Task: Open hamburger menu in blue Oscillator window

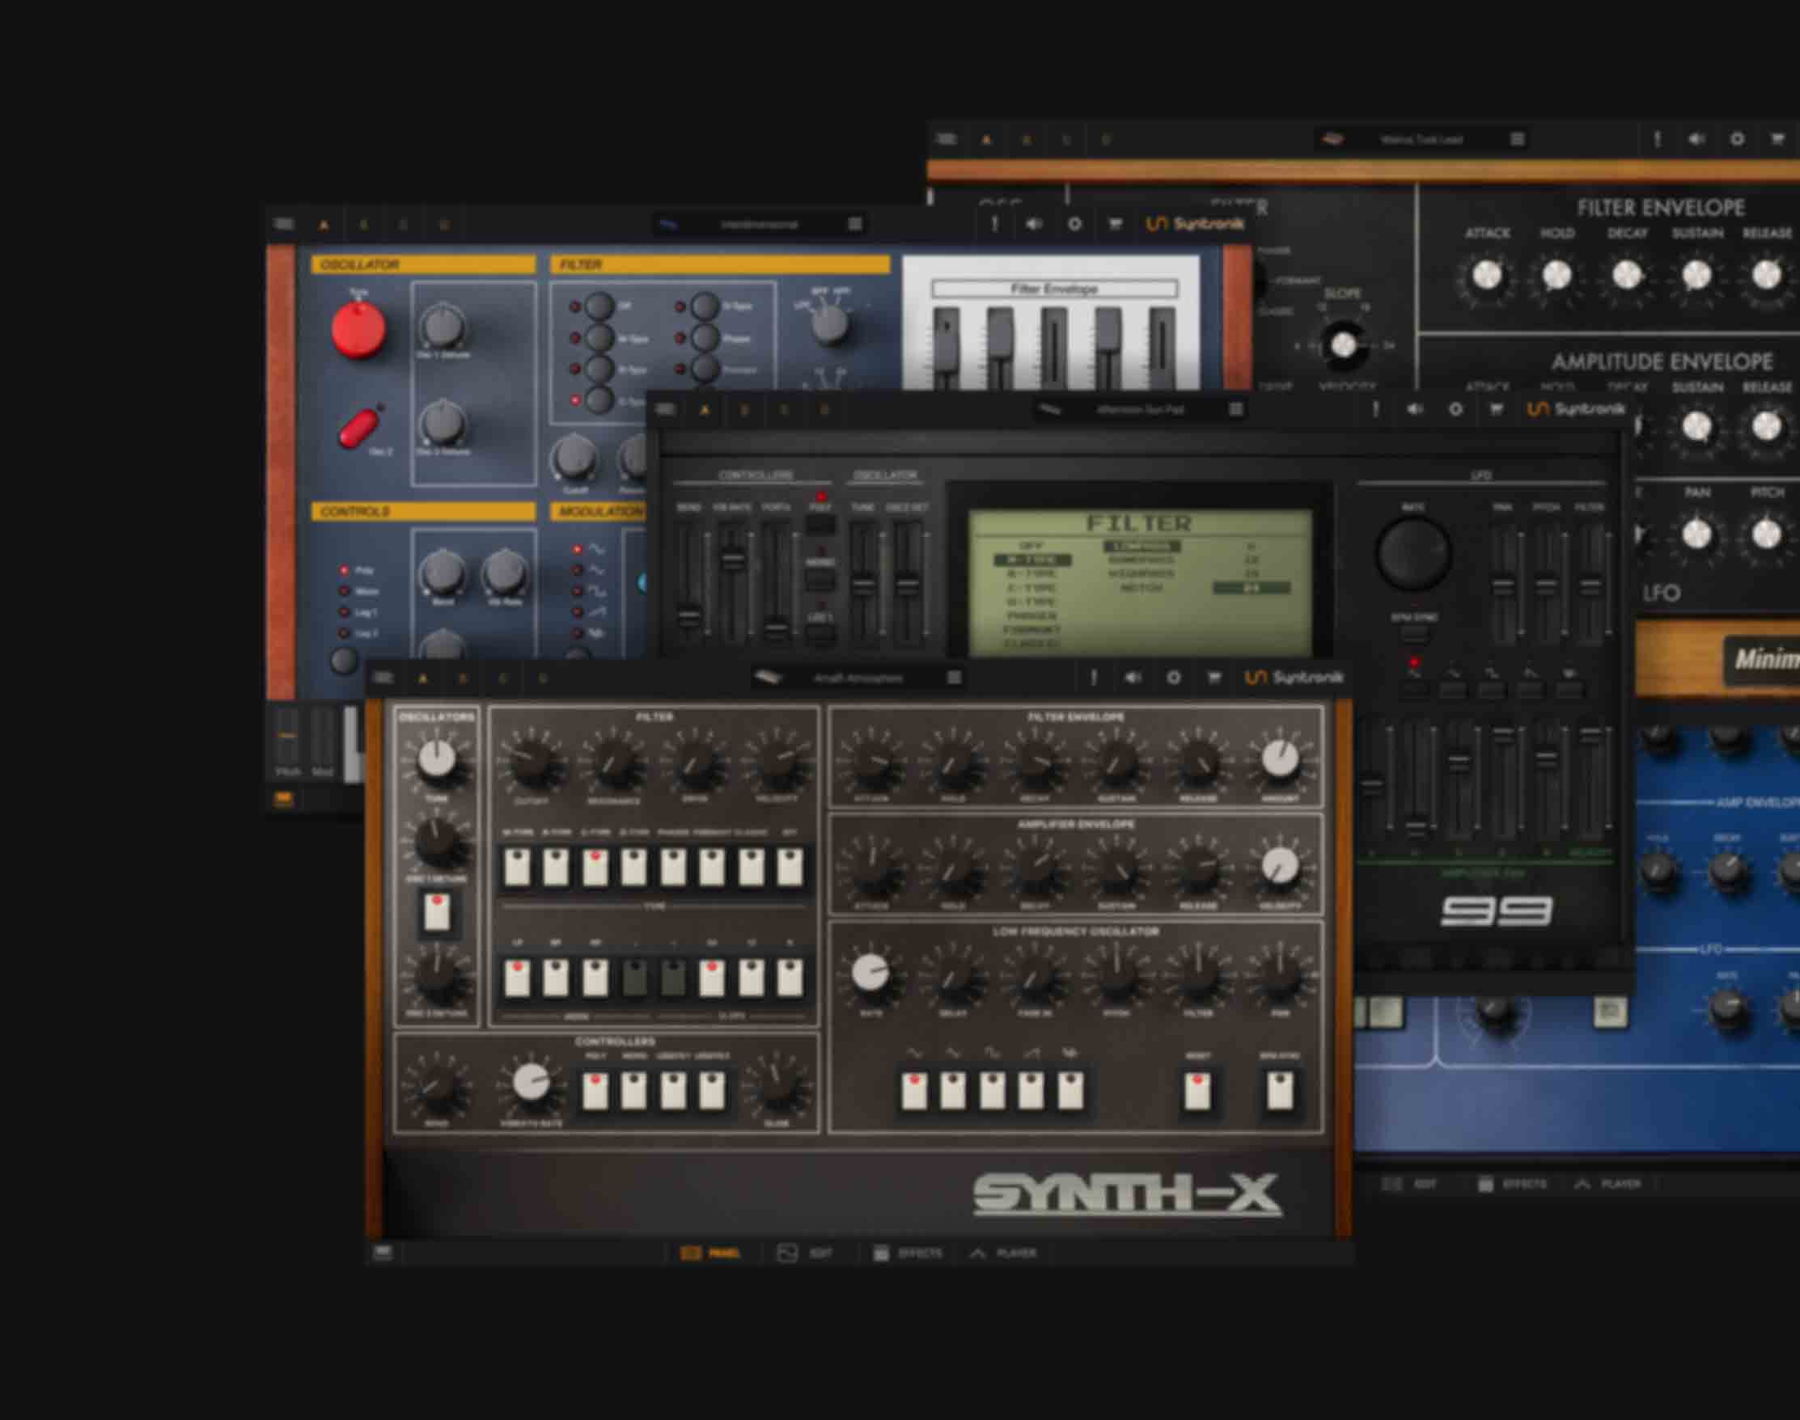Action: tap(284, 224)
